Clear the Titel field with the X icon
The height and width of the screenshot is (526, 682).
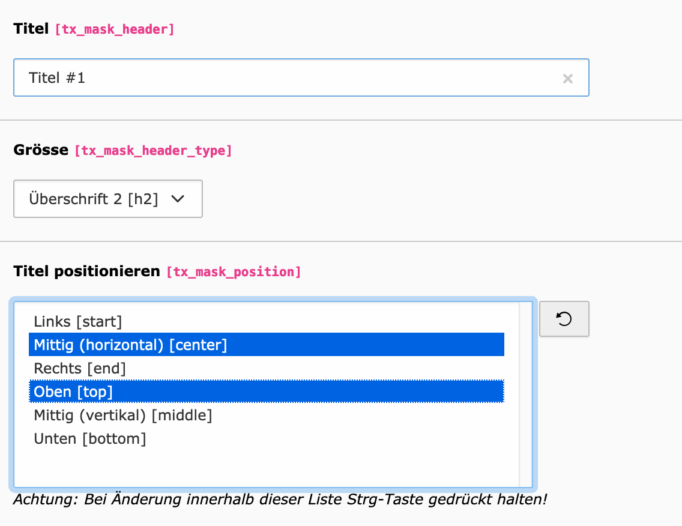(567, 78)
